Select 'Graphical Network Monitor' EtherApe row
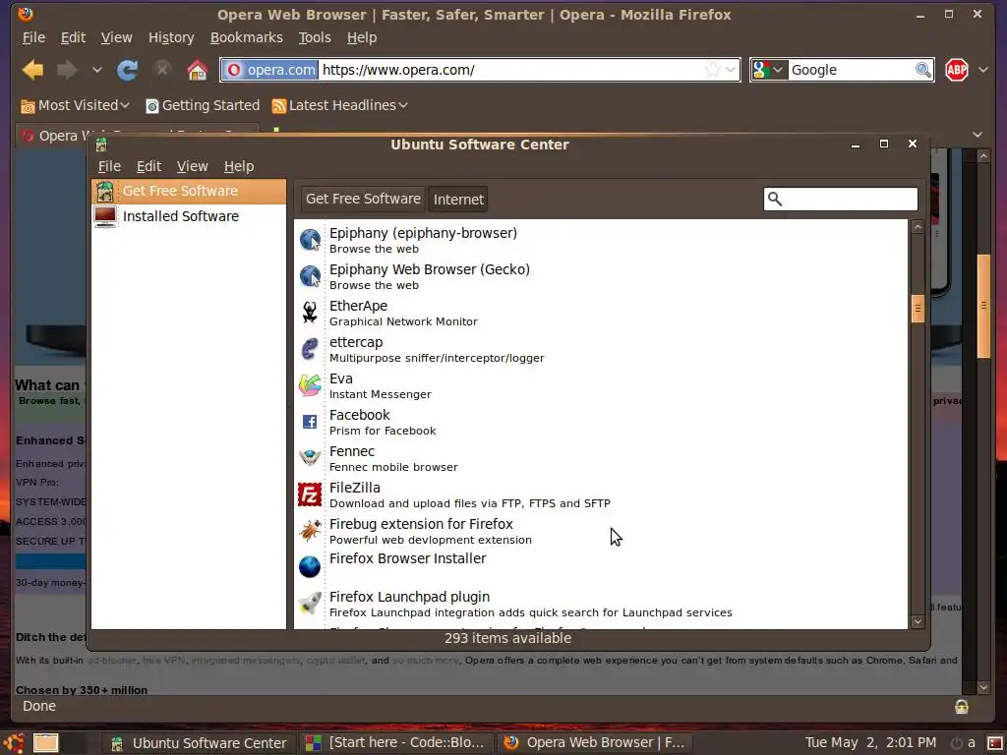Viewport: 1007px width, 755px height. point(601,313)
